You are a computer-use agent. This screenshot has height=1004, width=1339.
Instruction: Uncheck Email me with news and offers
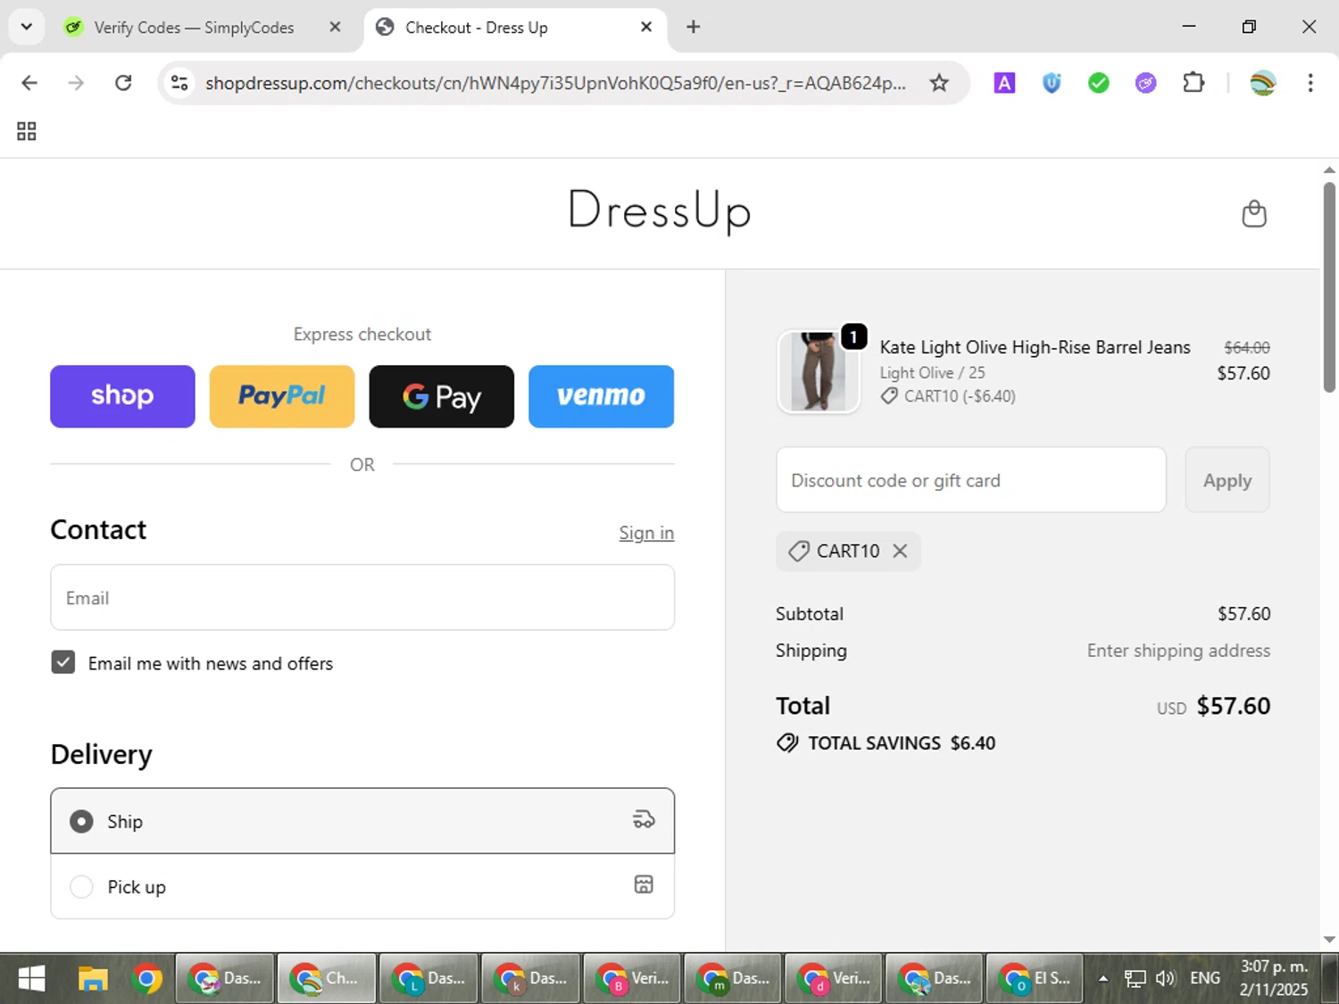tap(63, 662)
